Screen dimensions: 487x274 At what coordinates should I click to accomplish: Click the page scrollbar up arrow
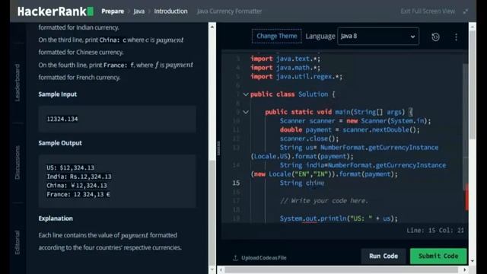[473, 27]
